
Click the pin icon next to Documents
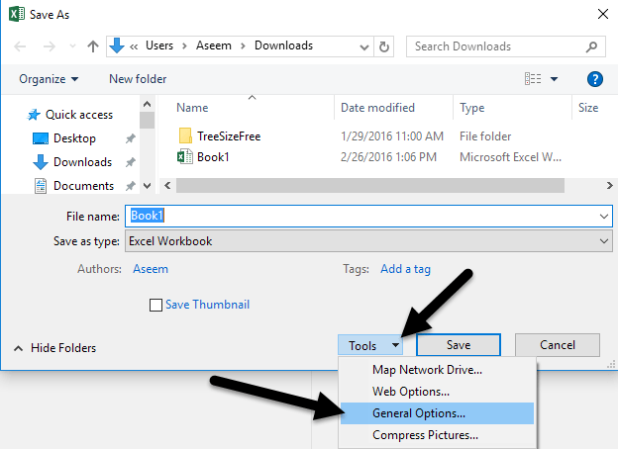tap(130, 186)
